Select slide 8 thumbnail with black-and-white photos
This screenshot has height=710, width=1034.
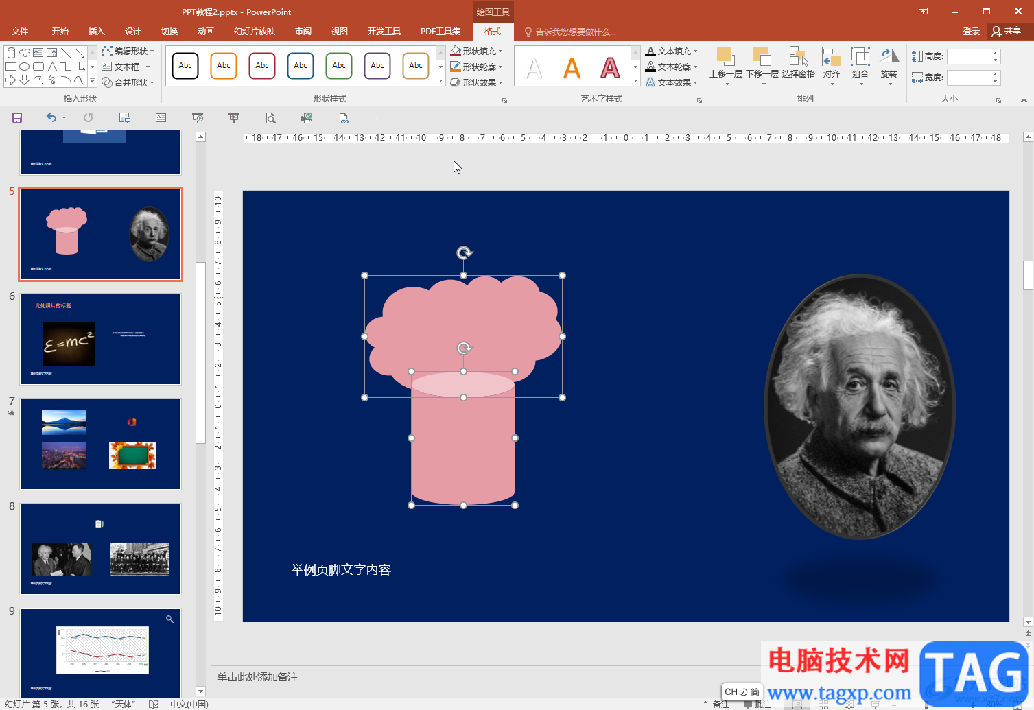point(101,549)
